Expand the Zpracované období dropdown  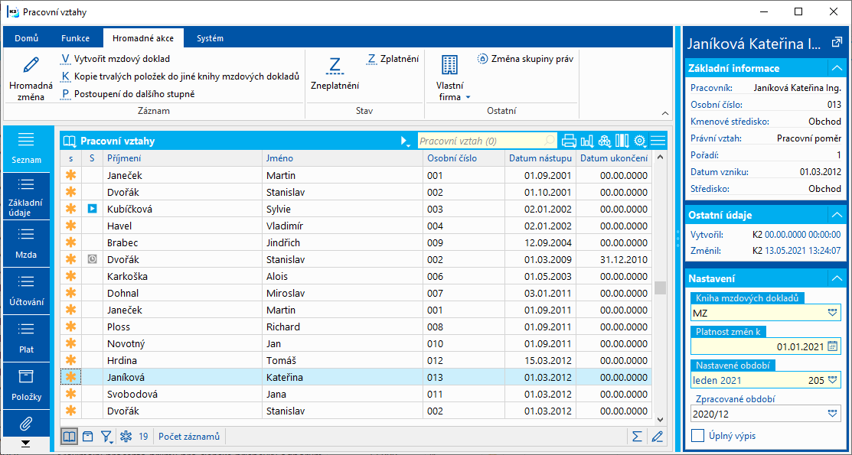[x=832, y=414]
